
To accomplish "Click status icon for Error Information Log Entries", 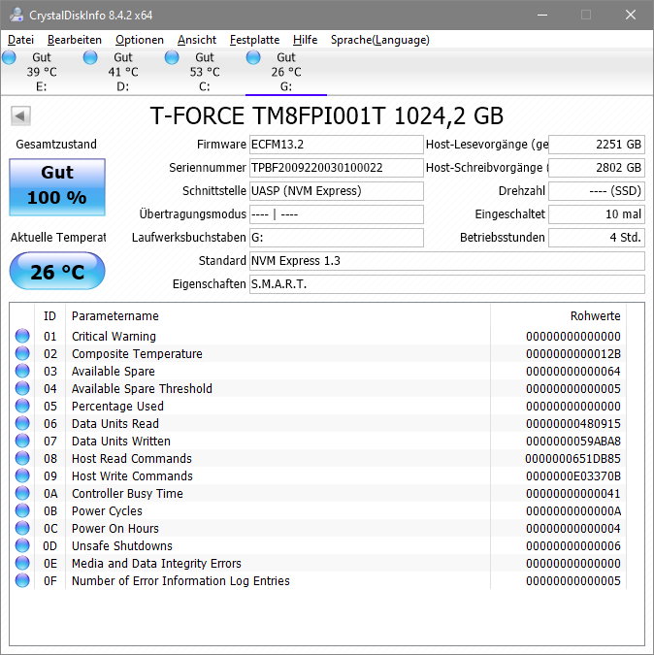I will tap(22, 580).
